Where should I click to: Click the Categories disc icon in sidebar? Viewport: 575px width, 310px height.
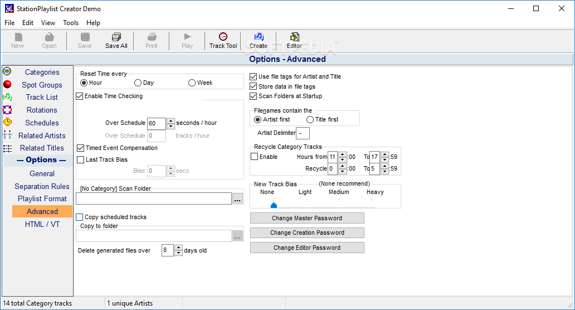7,71
